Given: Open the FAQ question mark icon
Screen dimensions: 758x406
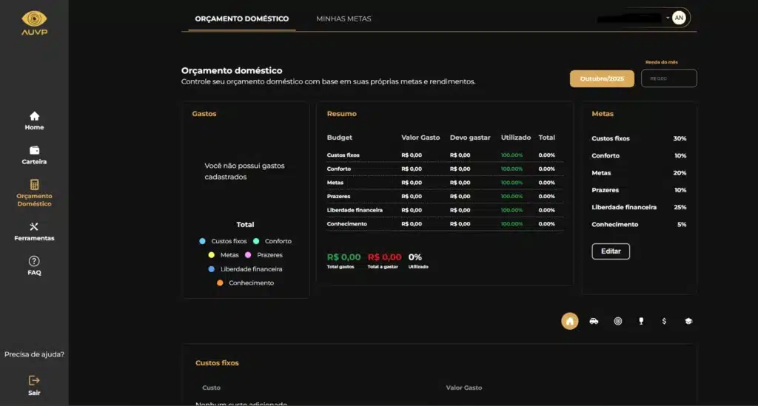Looking at the screenshot, I should tap(34, 261).
